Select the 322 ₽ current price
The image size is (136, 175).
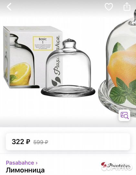coord(21,142)
